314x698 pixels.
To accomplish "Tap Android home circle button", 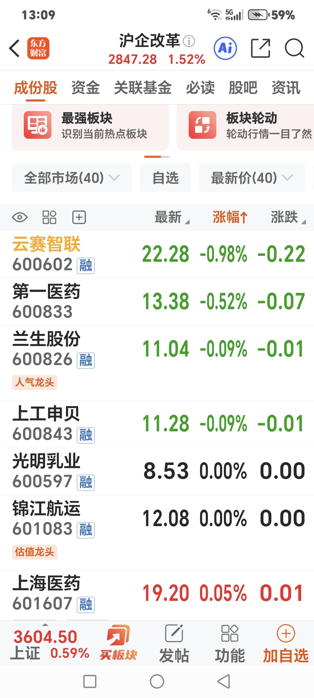I will (157, 681).
